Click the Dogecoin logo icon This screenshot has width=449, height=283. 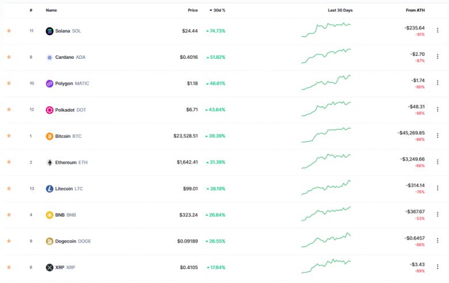[x=50, y=242]
